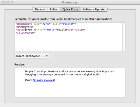
Task: Minimize the Preferences window
Action: 8,2
